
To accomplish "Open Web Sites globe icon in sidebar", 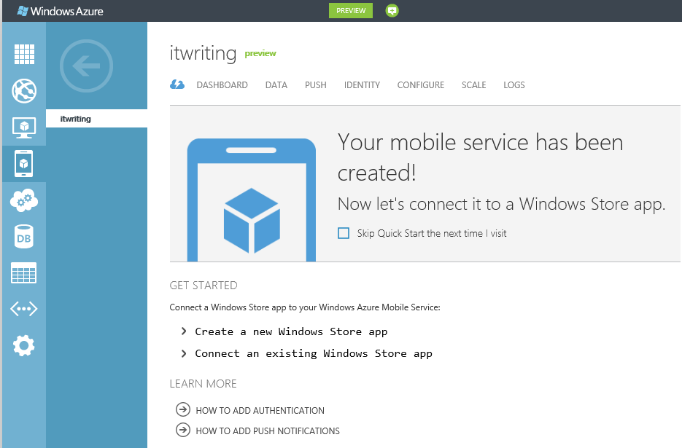I will 24,91.
